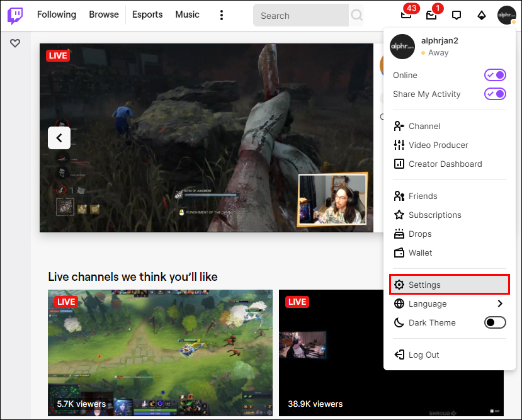522x420 pixels.
Task: Enable the Dark Theme switch
Action: (495, 322)
